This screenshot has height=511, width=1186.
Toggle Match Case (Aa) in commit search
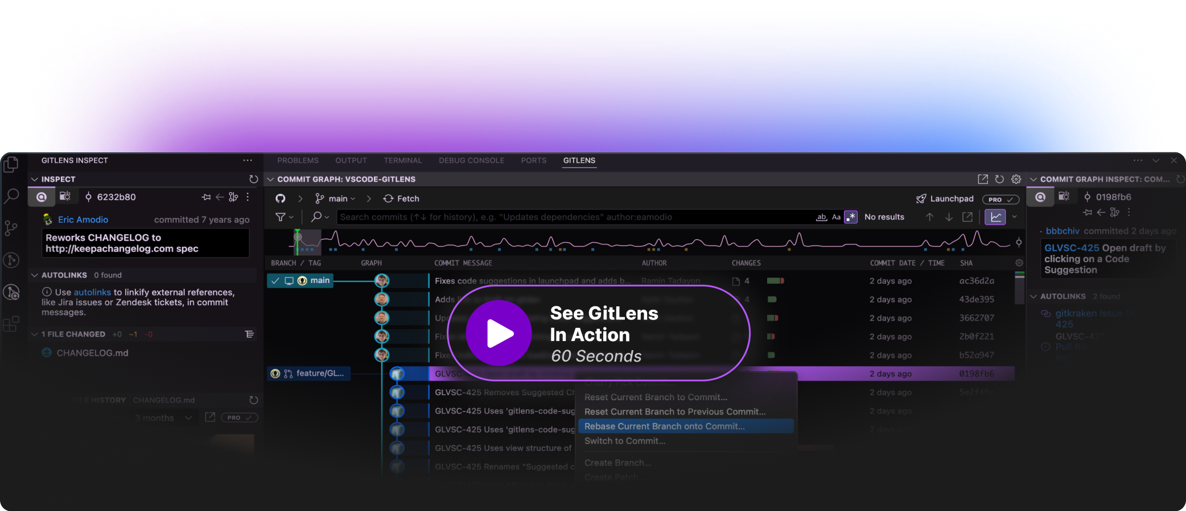[836, 217]
